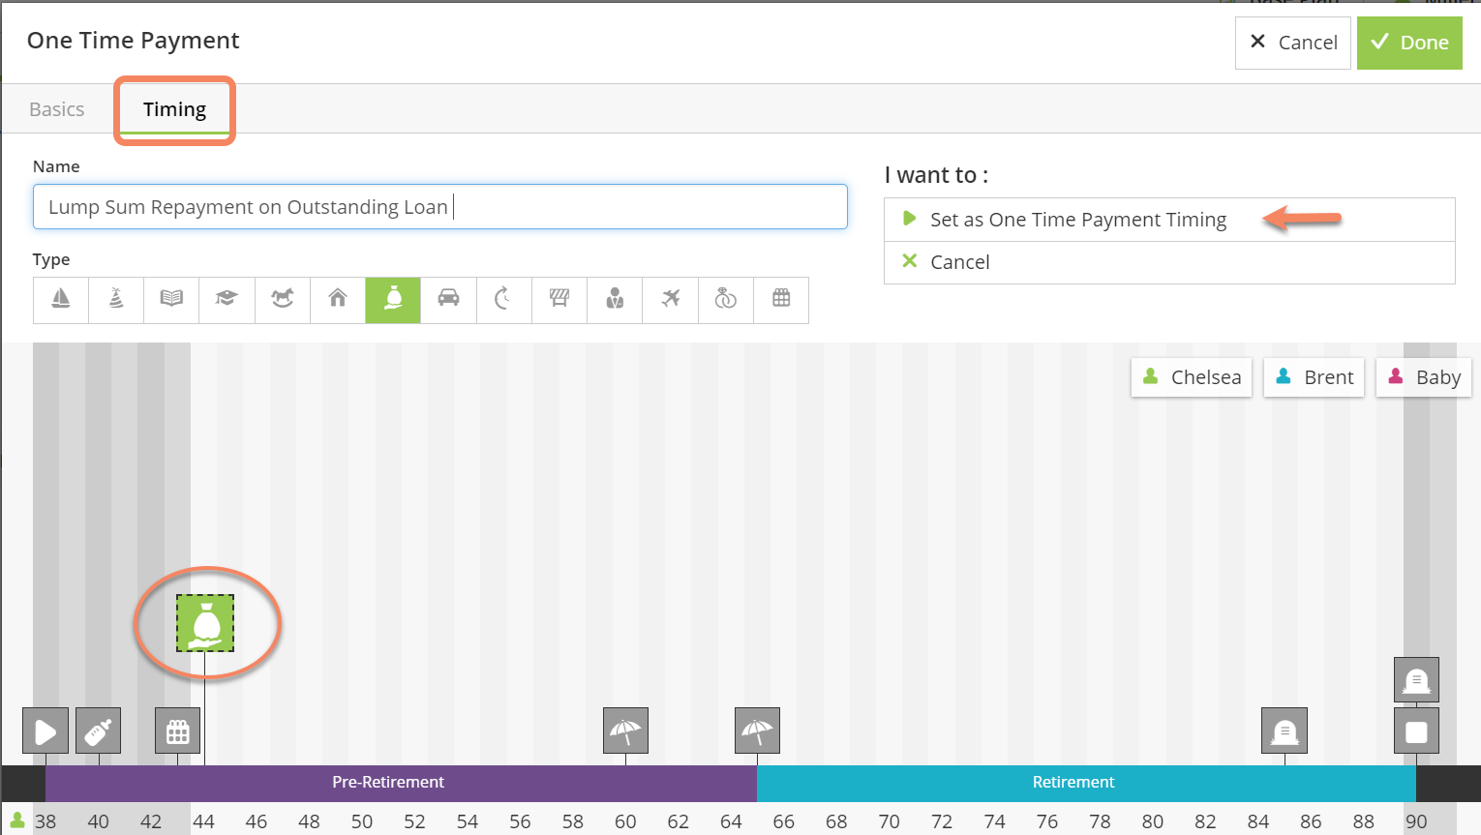
Task: Click the green Done button
Action: [1409, 43]
